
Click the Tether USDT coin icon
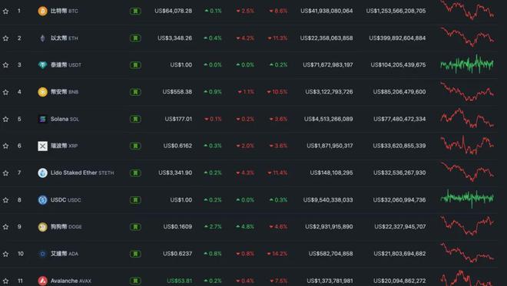pyautogui.click(x=42, y=65)
